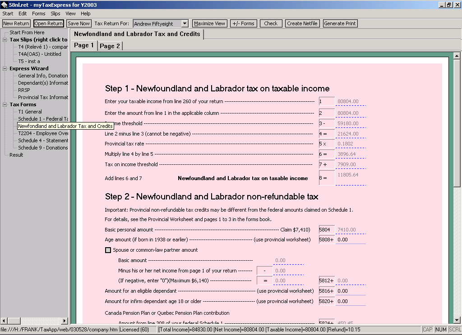
Task: Open Schedule 9 - Donations form
Action: click(43, 148)
